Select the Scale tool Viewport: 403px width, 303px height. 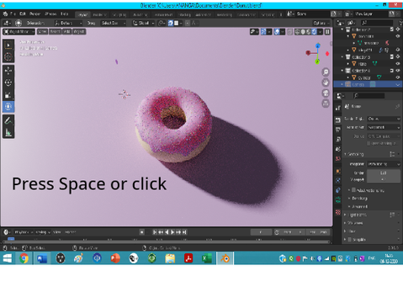coord(8,94)
